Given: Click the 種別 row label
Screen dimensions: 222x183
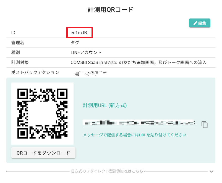Looking at the screenshot, I should tap(15, 52).
